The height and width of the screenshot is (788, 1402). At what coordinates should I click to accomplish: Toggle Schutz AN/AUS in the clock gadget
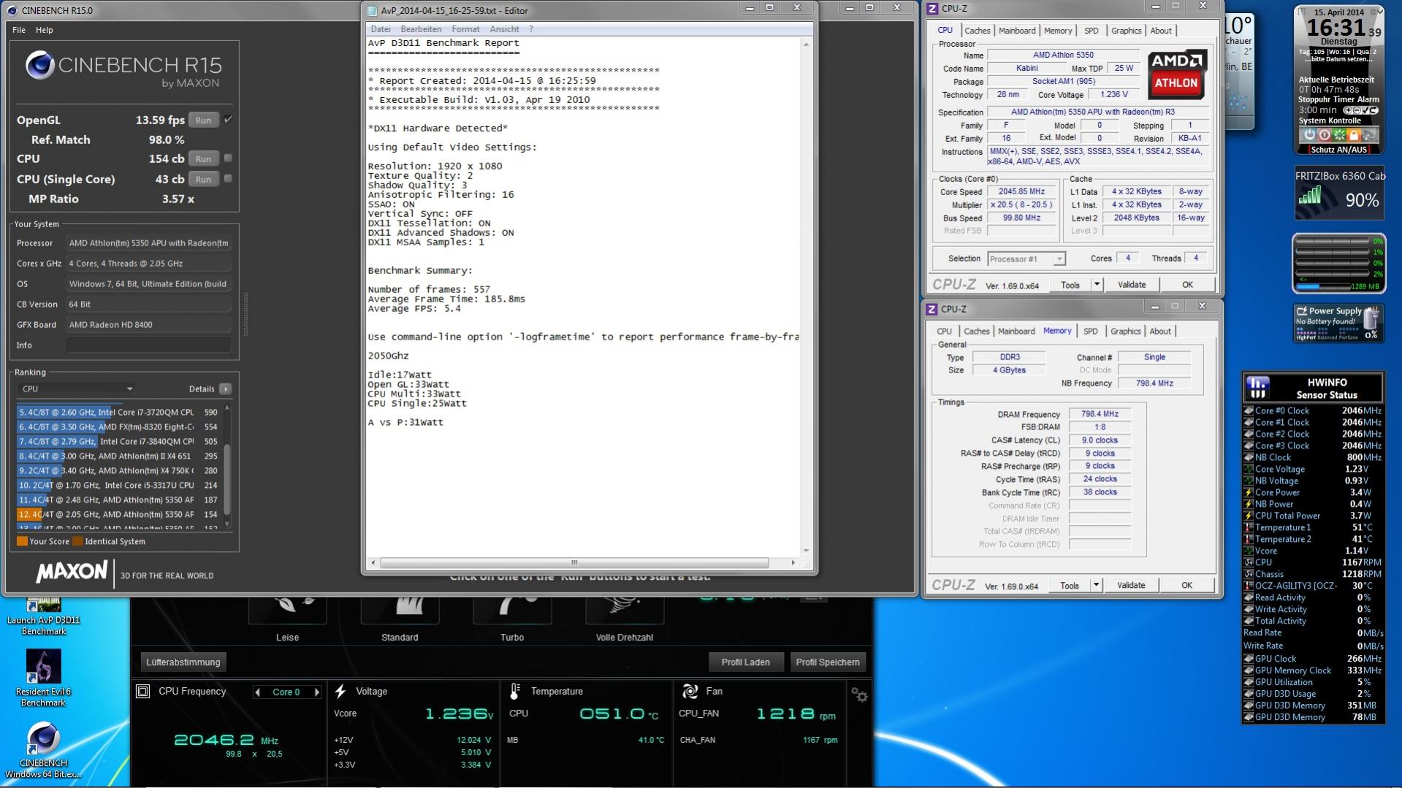pos(1338,150)
